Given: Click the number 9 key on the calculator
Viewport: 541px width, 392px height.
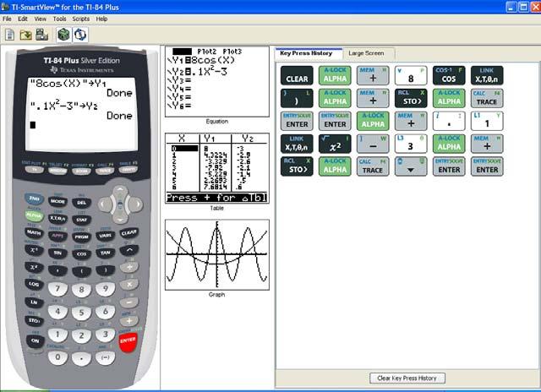Looking at the screenshot, I should tap(105, 289).
